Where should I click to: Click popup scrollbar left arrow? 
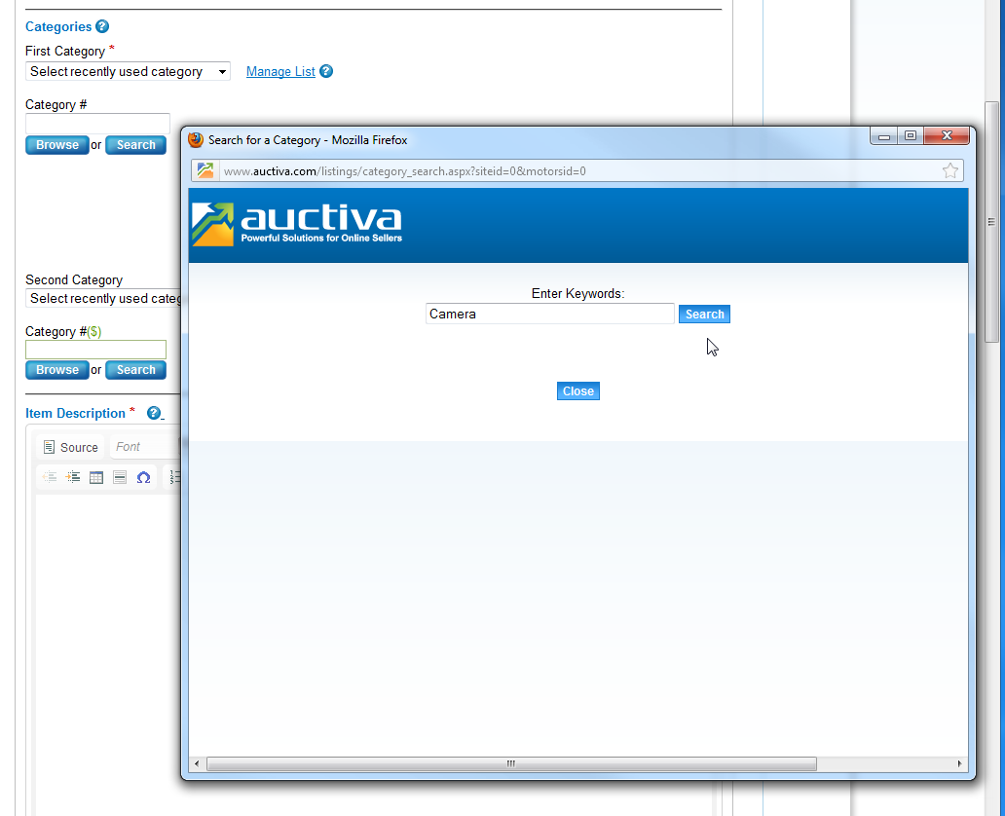197,763
